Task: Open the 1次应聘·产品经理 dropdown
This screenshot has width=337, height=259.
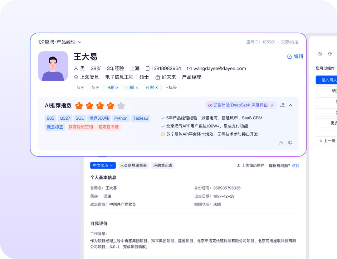Action: click(x=60, y=42)
